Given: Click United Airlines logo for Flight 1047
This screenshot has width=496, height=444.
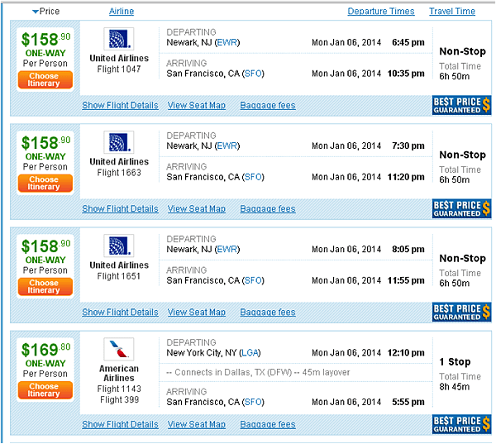Looking at the screenshot, I should coord(119,39).
